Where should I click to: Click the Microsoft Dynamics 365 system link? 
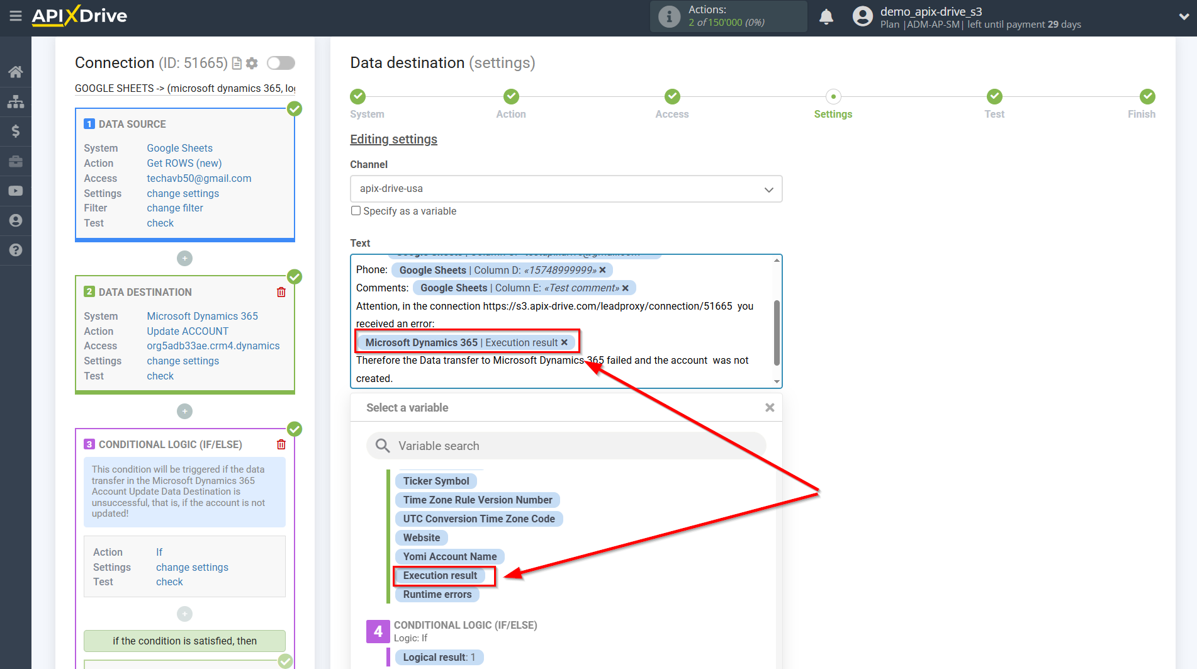point(203,316)
